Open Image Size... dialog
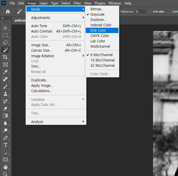Screen dimensions: 178x176 pyautogui.click(x=56, y=45)
